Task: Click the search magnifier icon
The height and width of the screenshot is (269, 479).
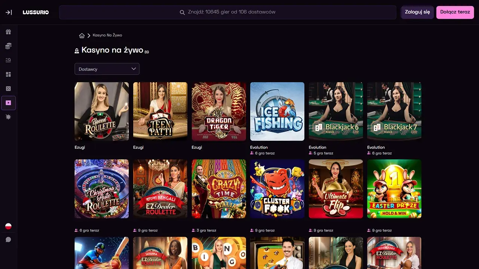Action: [182, 12]
